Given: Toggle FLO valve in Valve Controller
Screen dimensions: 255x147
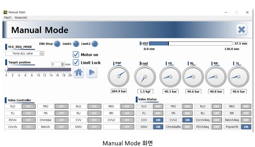Looking at the screenshot, I should coord(29,106).
